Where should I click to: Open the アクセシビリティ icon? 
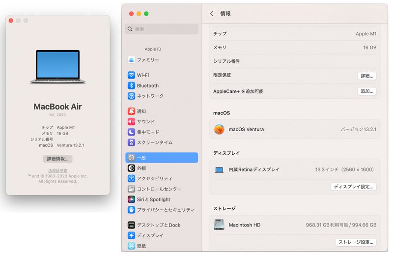point(131,178)
